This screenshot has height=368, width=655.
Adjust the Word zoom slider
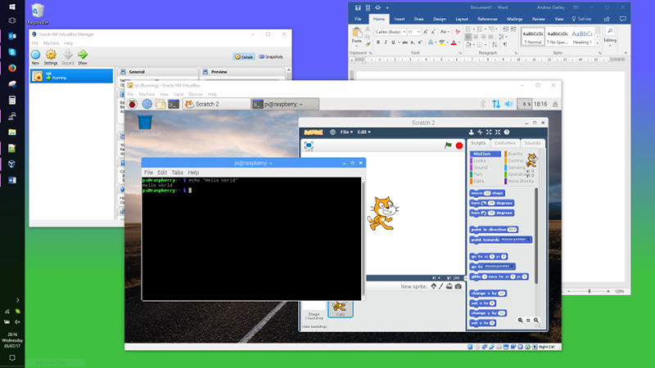pos(589,291)
